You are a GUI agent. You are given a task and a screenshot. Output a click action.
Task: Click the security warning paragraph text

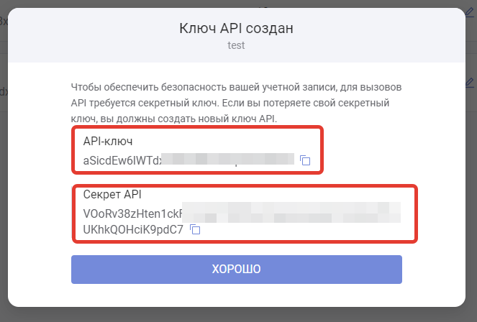(236, 102)
